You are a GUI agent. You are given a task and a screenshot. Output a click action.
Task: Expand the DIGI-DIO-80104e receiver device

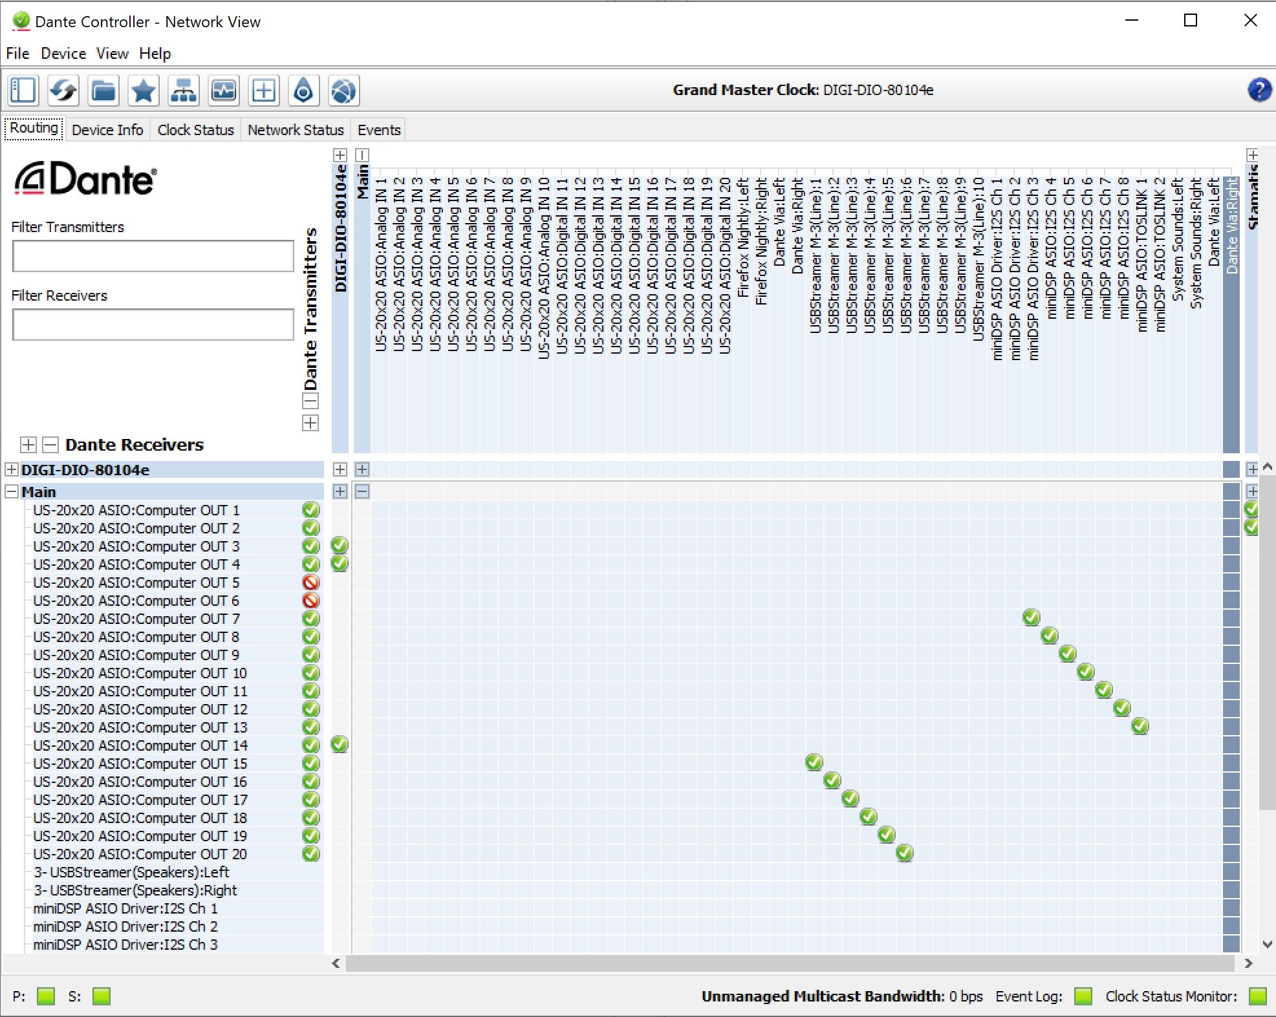tap(11, 470)
